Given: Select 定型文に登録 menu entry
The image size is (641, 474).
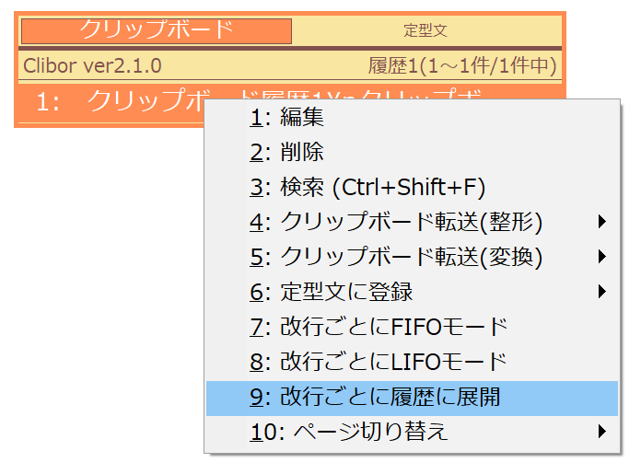Looking at the screenshot, I should [x=412, y=293].
